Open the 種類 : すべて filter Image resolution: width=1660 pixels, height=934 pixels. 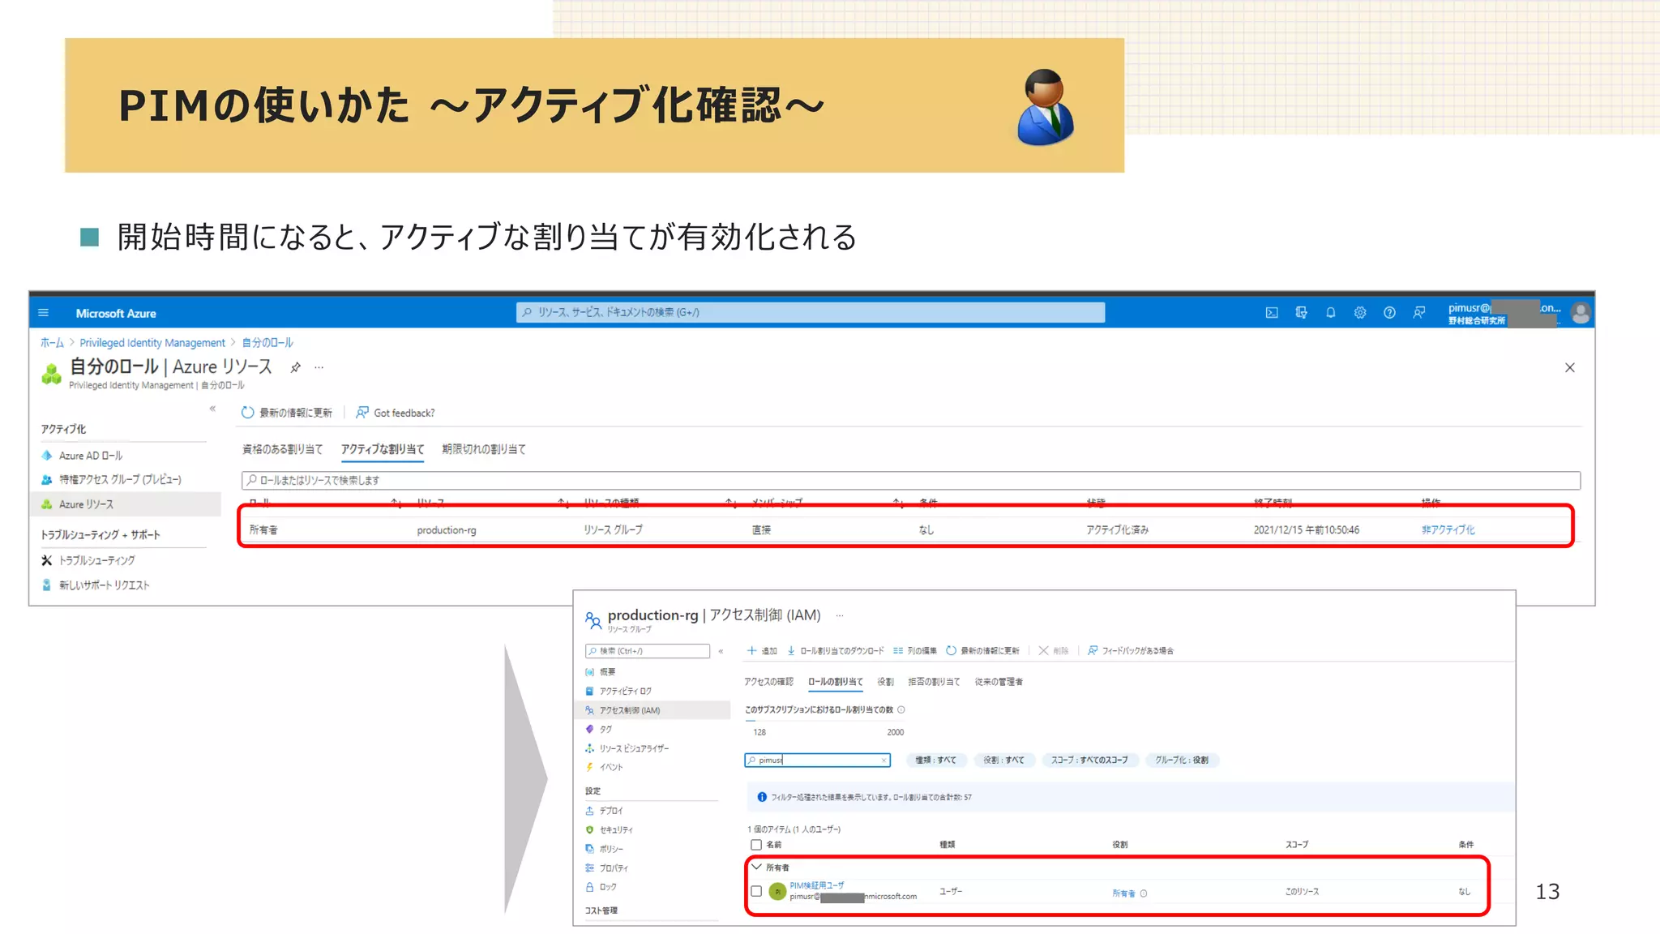[936, 760]
